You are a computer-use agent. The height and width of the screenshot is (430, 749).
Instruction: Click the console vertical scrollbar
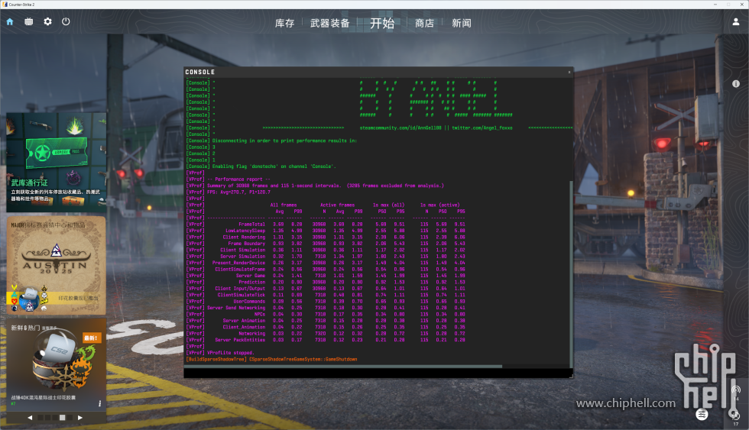coord(571,273)
